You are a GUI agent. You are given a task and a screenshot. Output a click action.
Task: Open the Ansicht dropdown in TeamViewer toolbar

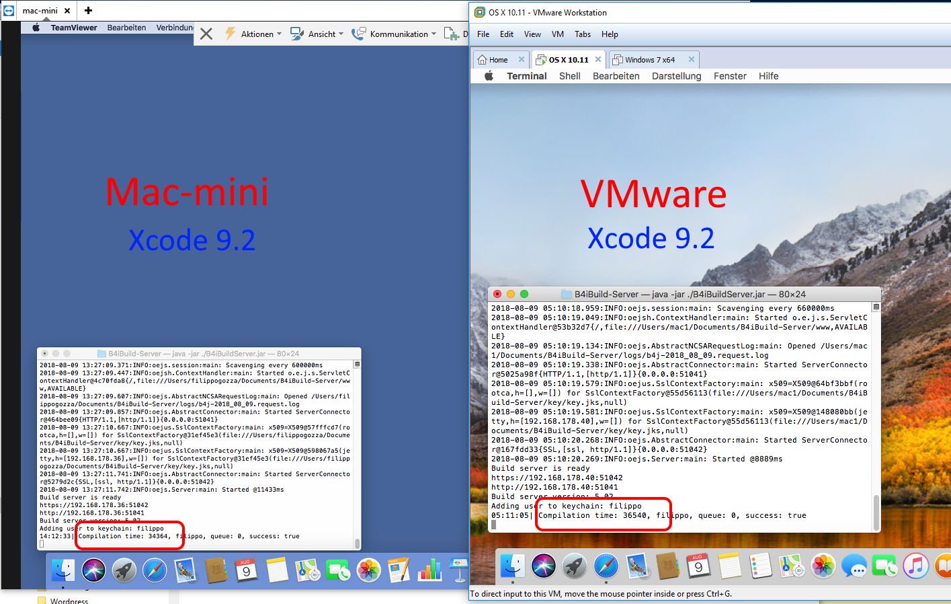(x=317, y=34)
